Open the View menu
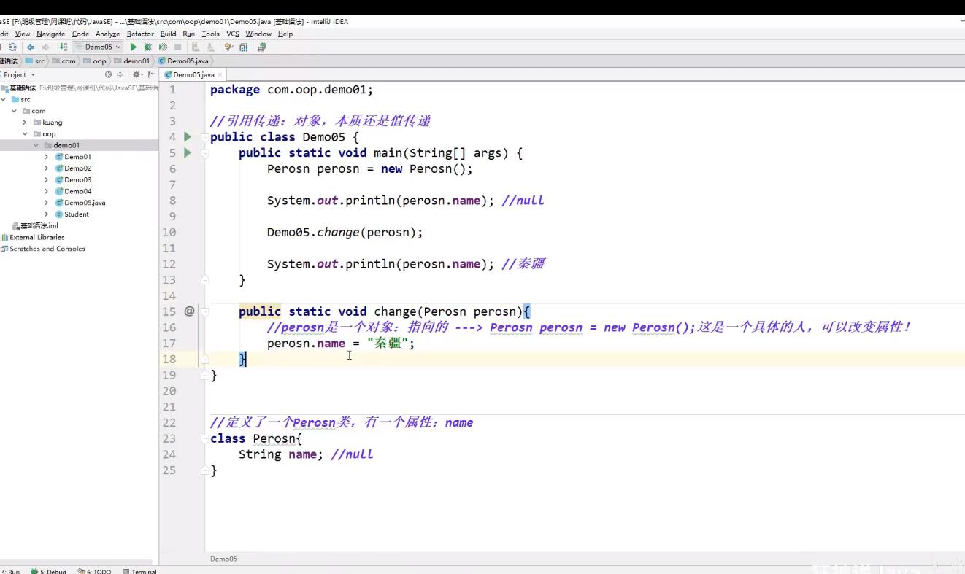 pyautogui.click(x=23, y=34)
